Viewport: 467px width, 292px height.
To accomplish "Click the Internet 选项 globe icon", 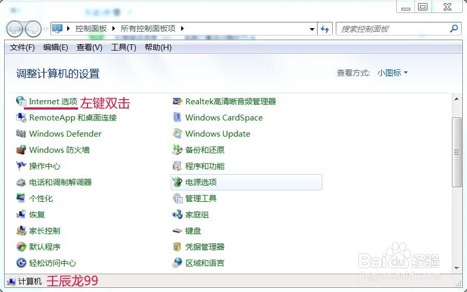I will pos(21,101).
